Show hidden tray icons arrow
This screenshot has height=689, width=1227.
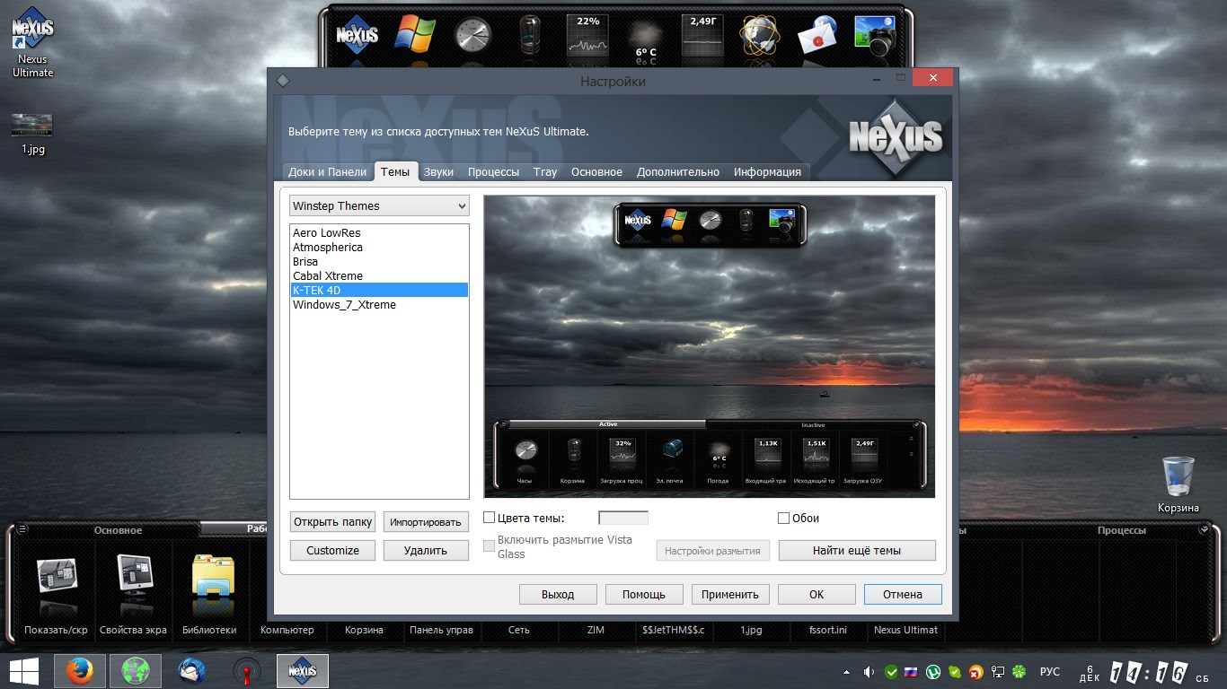846,671
